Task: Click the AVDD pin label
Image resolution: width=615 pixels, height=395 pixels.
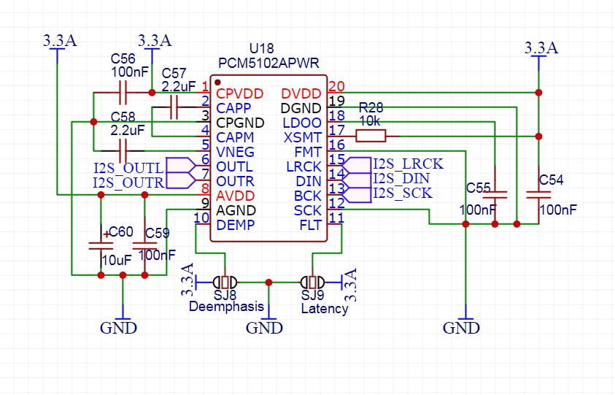Action: point(236,196)
